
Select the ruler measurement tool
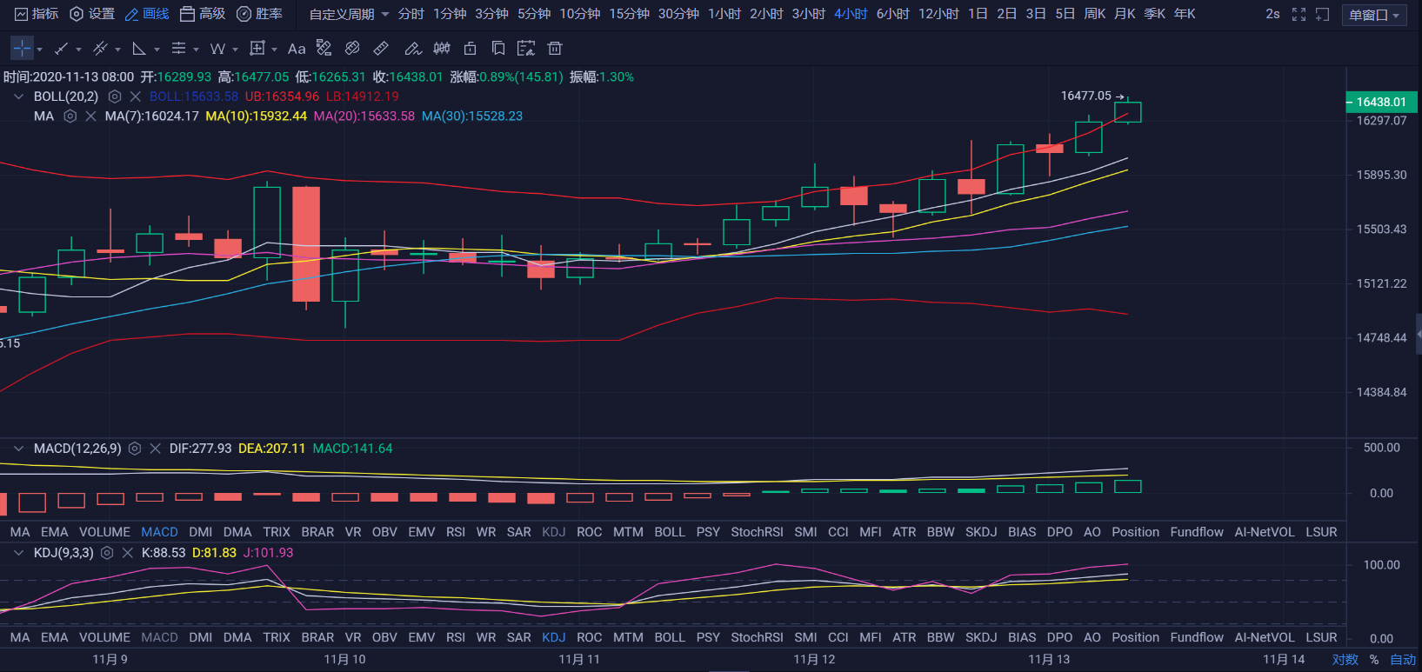point(381,49)
